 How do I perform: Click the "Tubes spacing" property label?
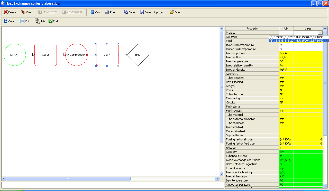(x=235, y=78)
